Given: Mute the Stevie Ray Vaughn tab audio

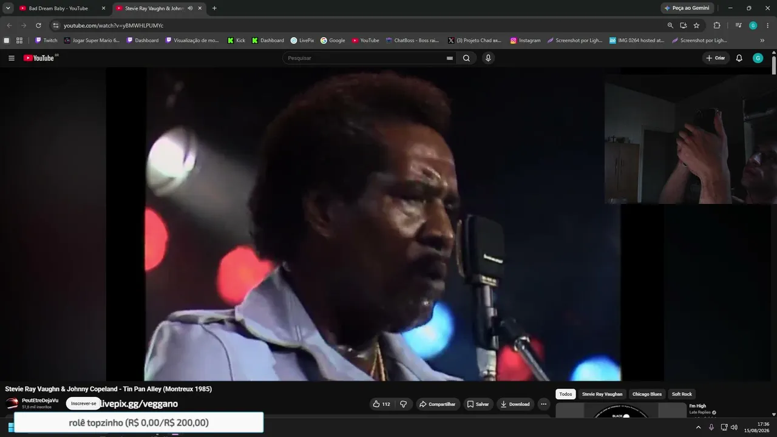Looking at the screenshot, I should pos(190,8).
